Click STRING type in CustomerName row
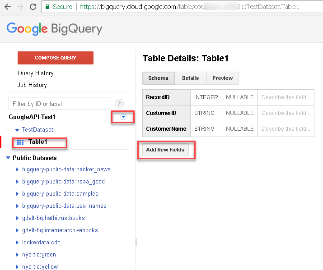The image size is (323, 270). (206, 129)
